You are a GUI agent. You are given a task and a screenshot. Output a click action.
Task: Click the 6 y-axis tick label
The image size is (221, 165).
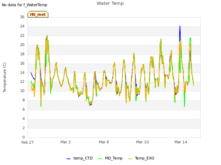[x=23, y=109]
